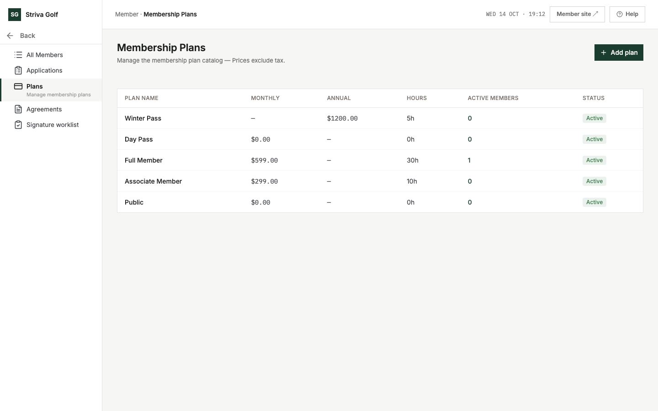The image size is (658, 411).
Task: Click the Agreements document icon
Action: [x=18, y=109]
